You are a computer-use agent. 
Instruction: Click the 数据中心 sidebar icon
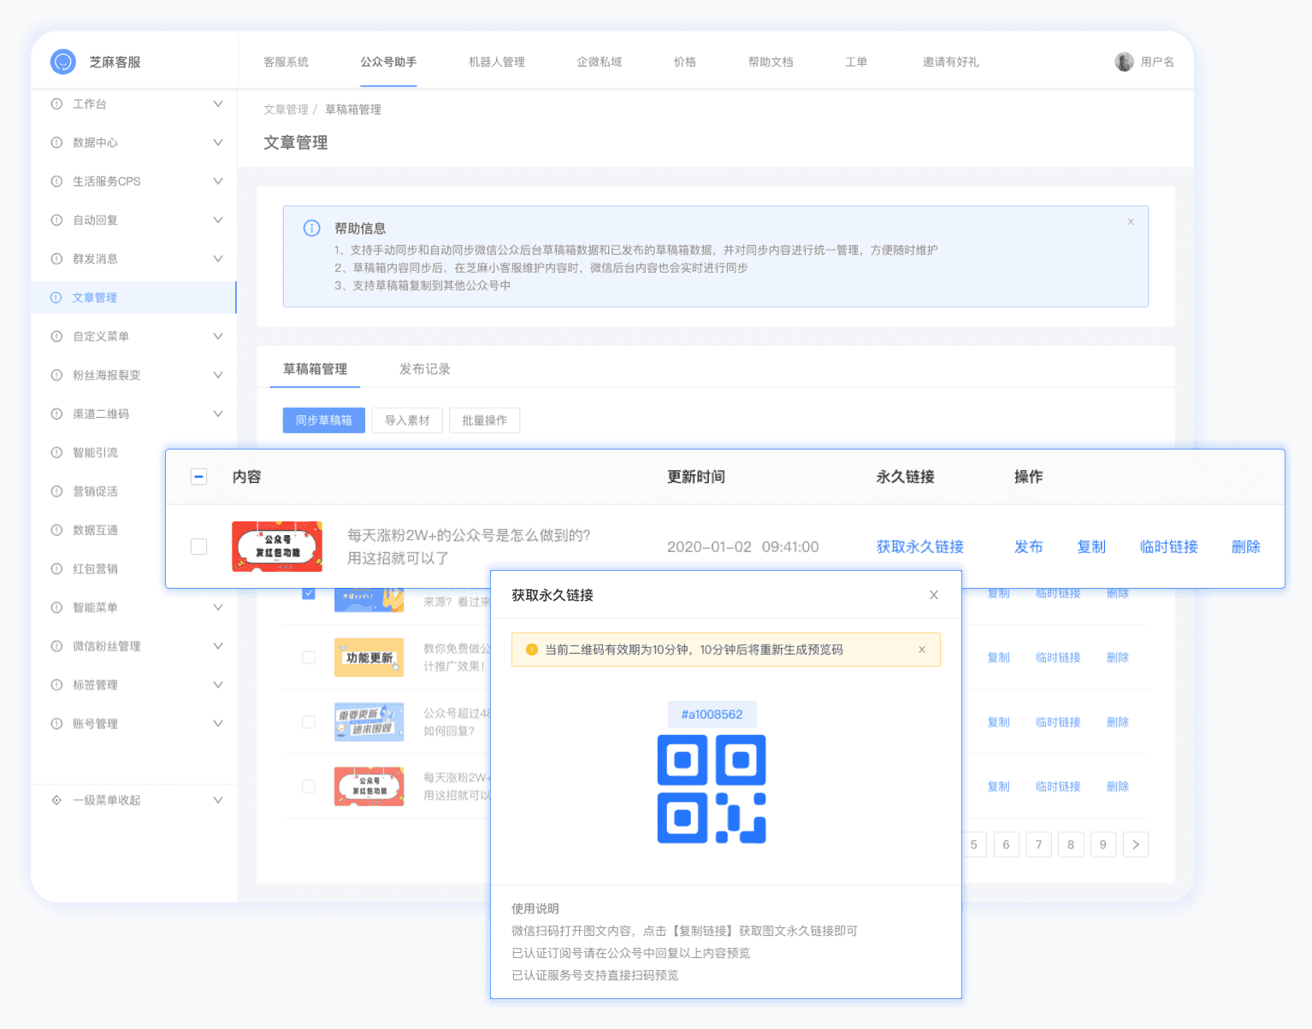tap(56, 143)
